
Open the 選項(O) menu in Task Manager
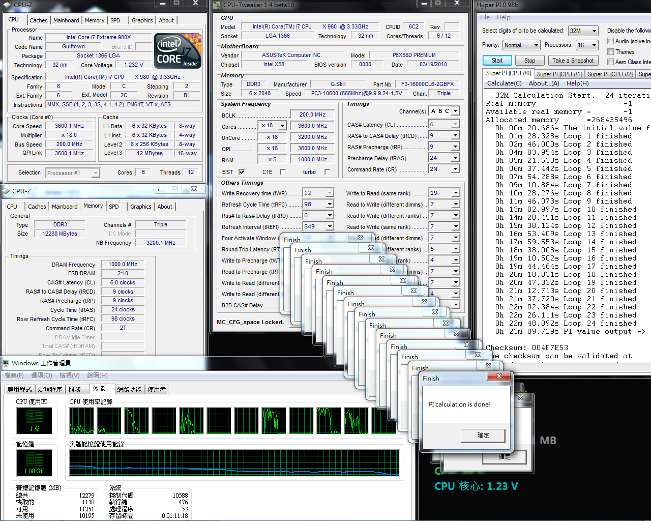pos(42,375)
